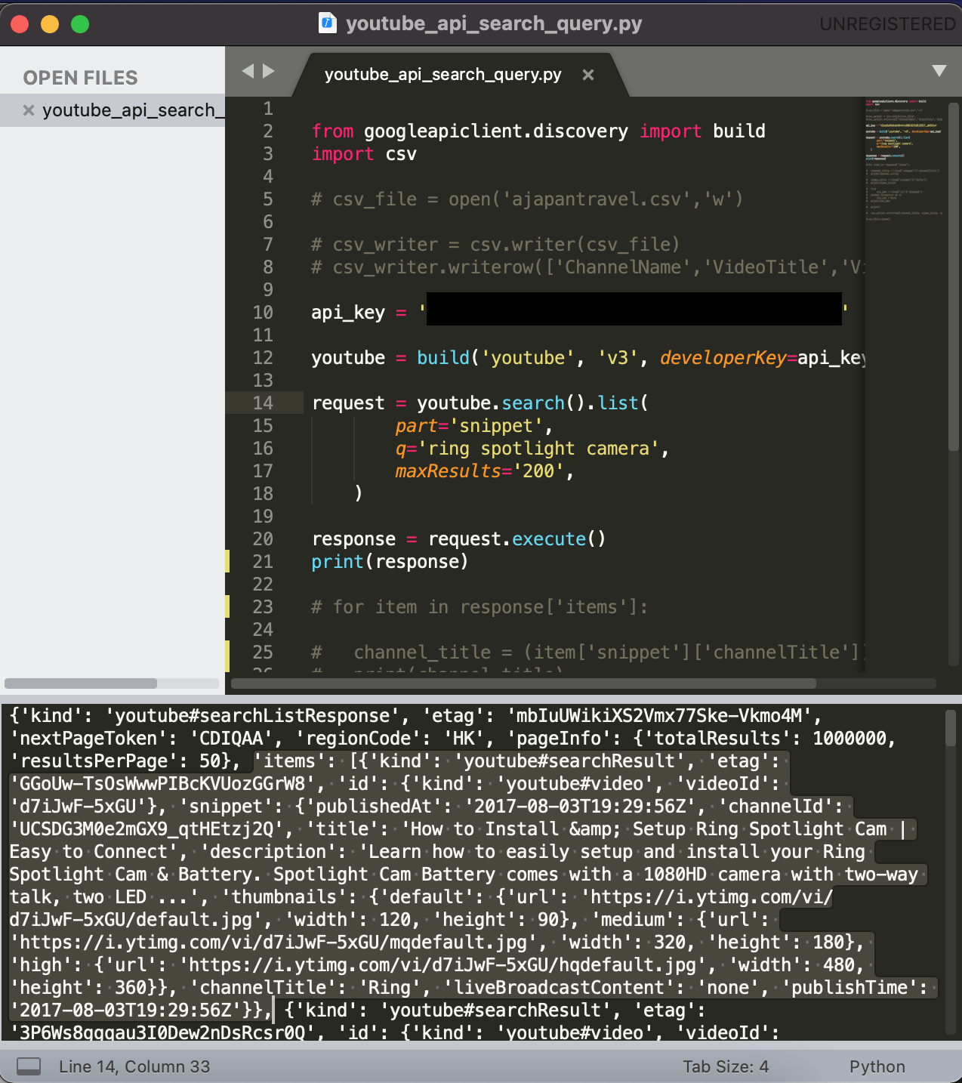Open the tab list dropdown arrow
Viewport: 962px width, 1083px height.
point(939,71)
